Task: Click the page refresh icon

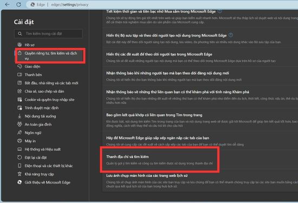Action: (x=18, y=4)
